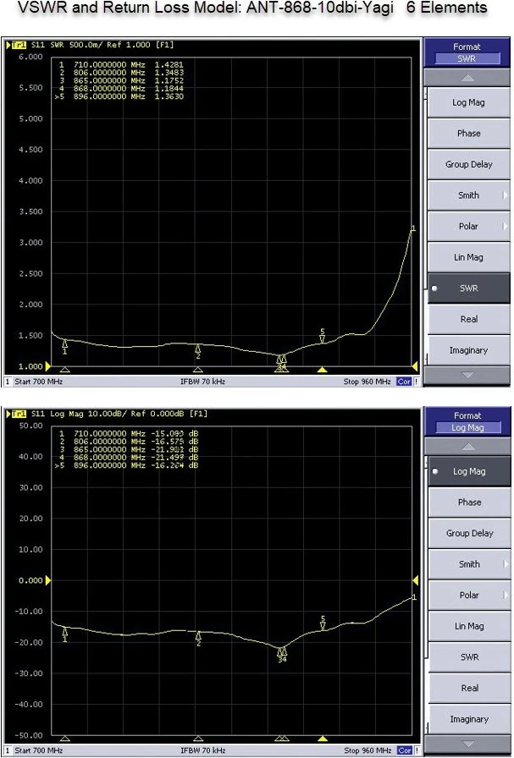Choose Phase in the top Format menu
This screenshot has height=758, width=514.
(468, 134)
